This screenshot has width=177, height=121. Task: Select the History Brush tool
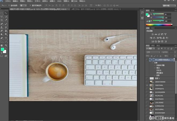6,27
